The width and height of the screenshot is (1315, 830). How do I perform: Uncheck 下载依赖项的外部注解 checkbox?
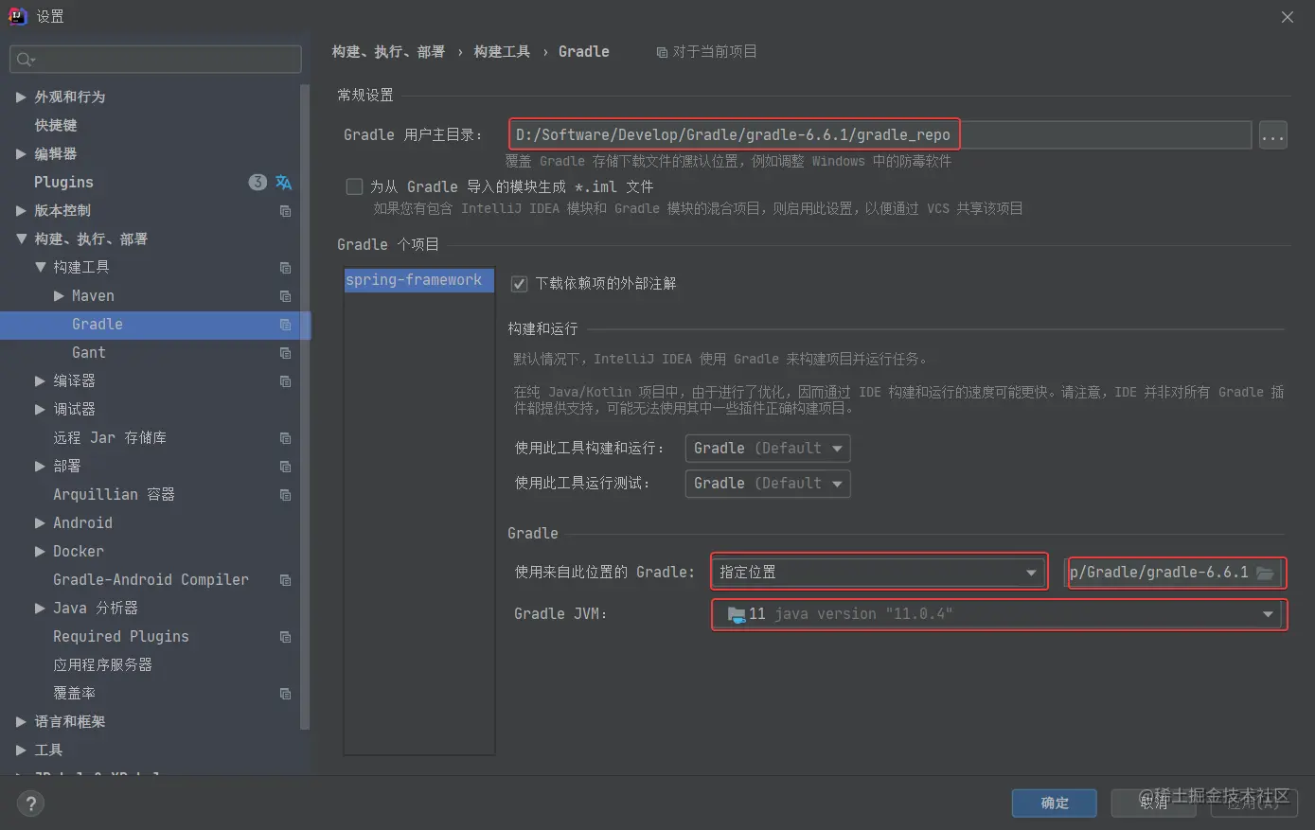[x=519, y=284]
